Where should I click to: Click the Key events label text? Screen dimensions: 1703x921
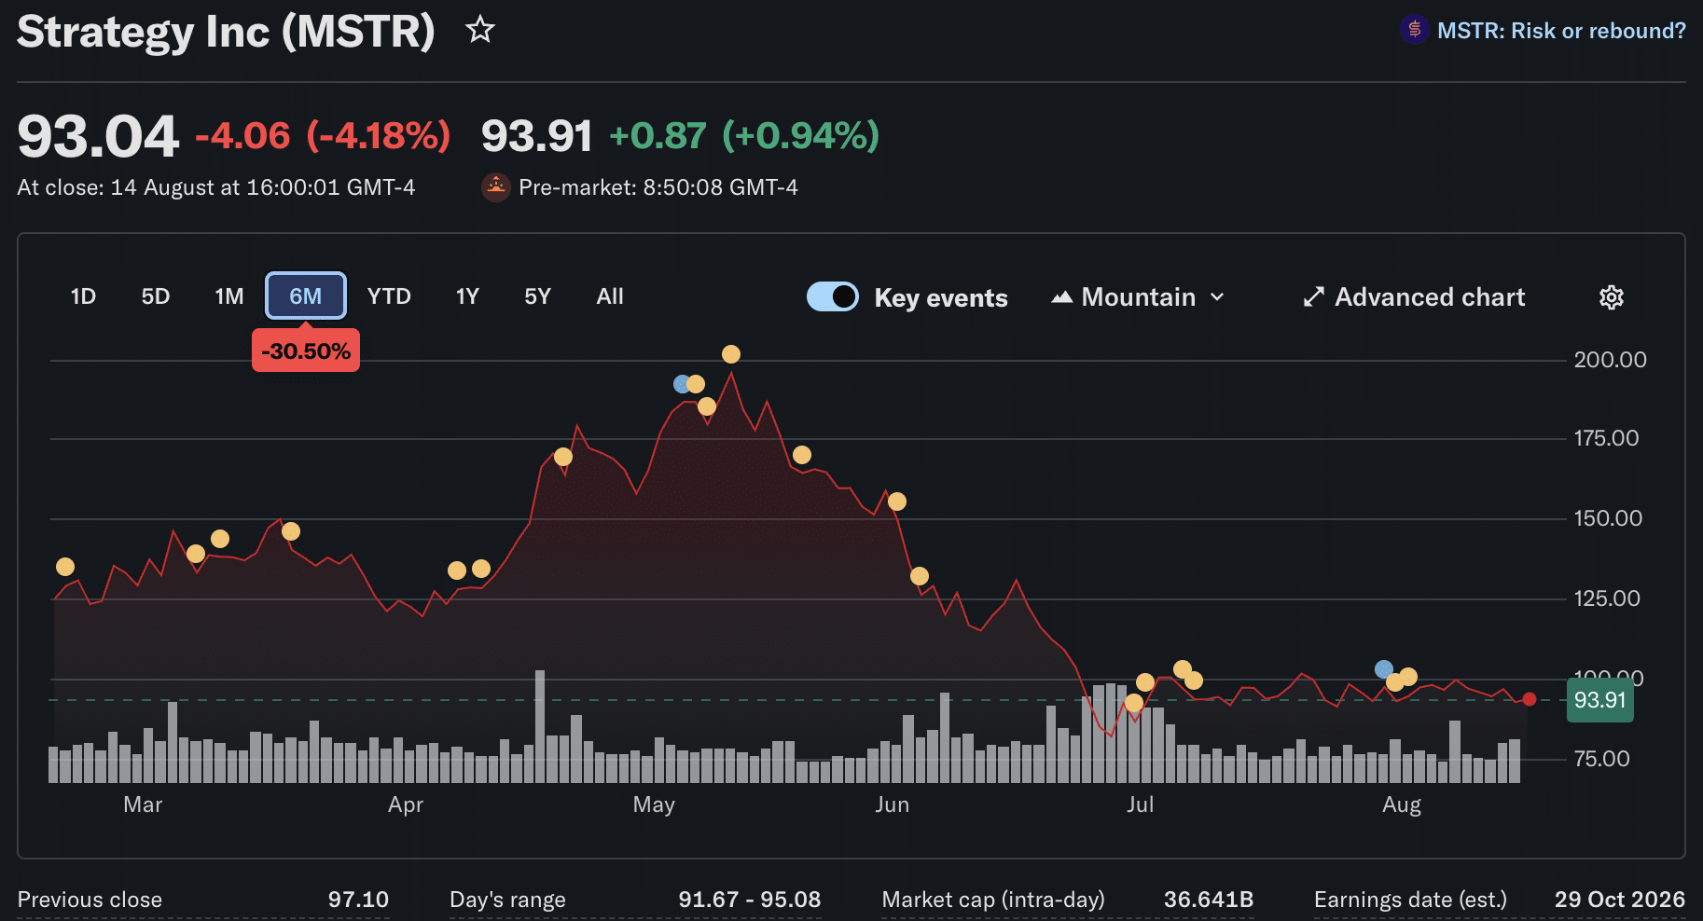coord(941,297)
